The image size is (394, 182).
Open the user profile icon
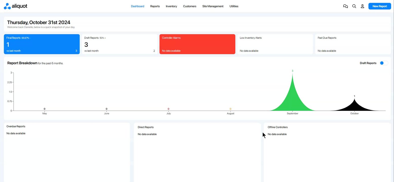click(362, 6)
